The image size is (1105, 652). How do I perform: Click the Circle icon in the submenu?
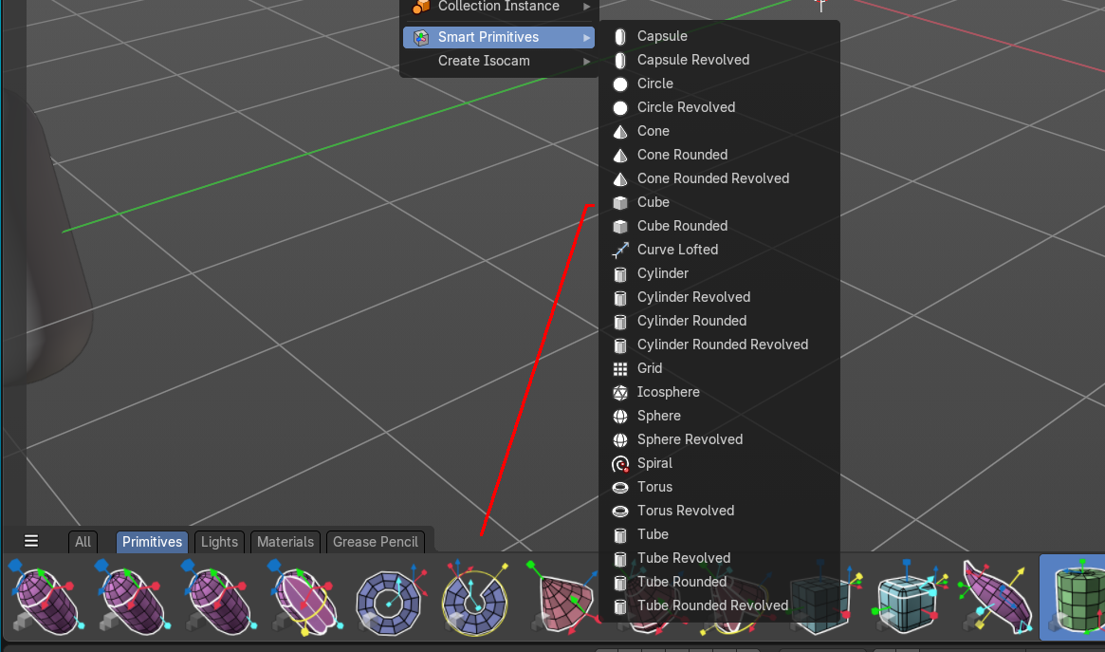click(620, 84)
